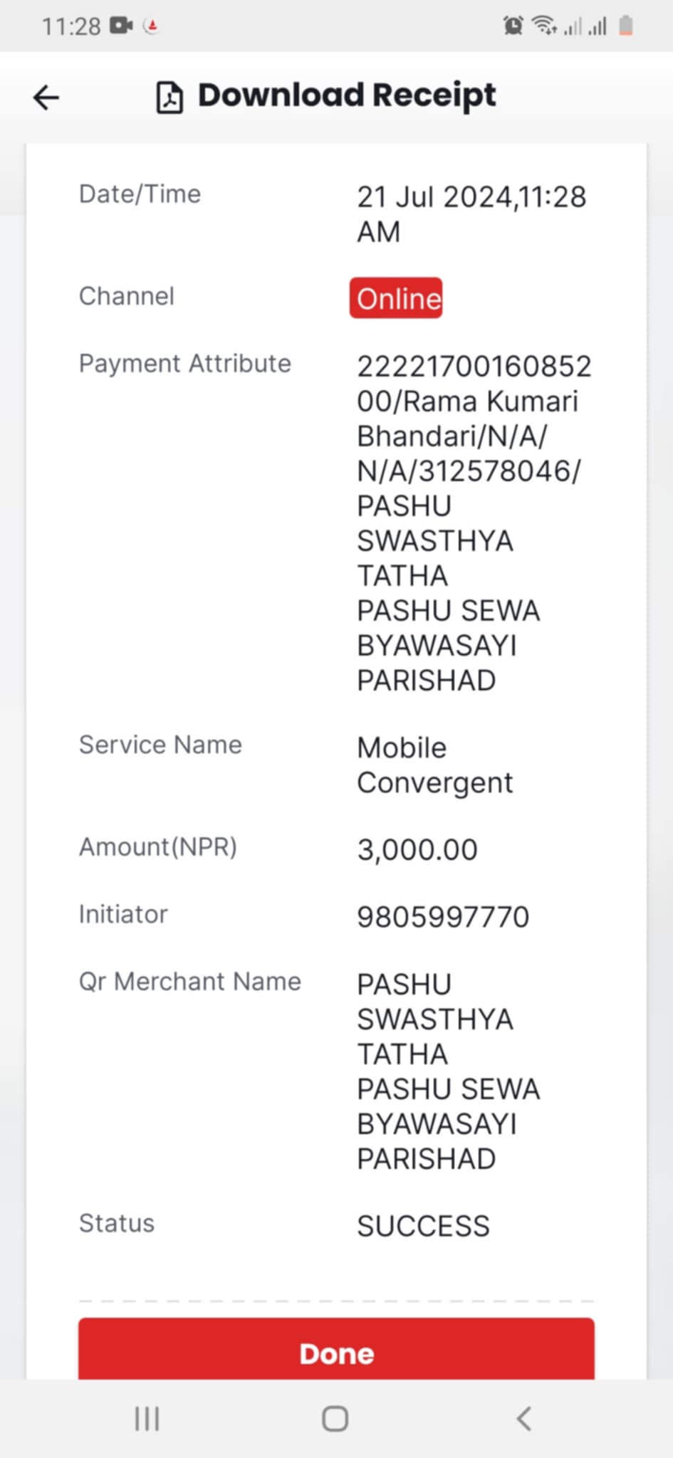Tap the date 21 Jul 2024 value
The height and width of the screenshot is (1458, 673).
click(x=434, y=197)
